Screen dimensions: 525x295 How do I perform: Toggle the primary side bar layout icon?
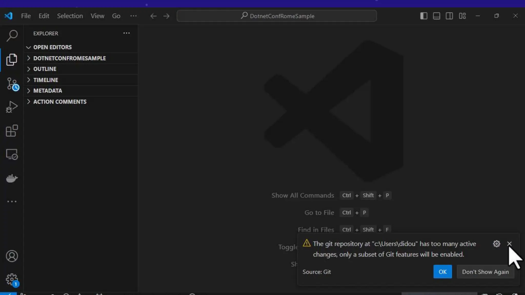coord(423,16)
